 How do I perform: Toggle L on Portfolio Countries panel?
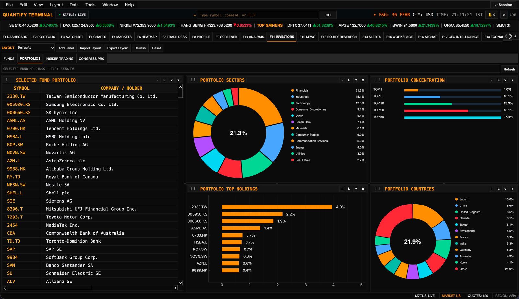(499, 189)
